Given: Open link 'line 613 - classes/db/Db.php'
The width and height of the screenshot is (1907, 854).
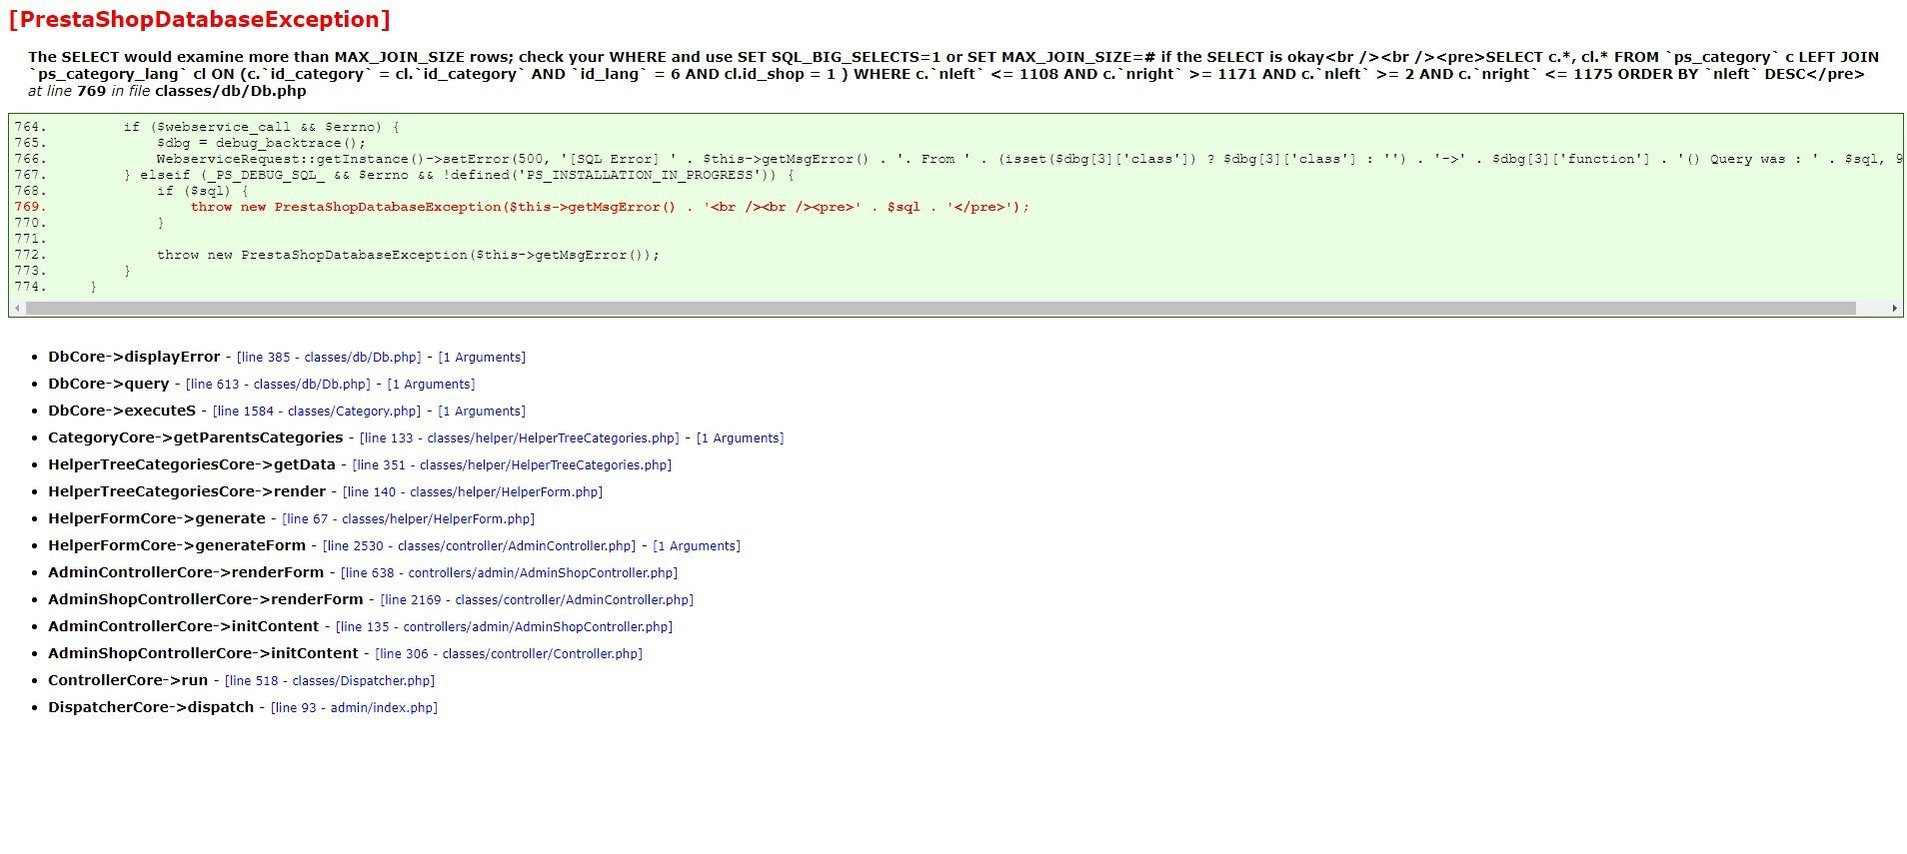Looking at the screenshot, I should [278, 385].
